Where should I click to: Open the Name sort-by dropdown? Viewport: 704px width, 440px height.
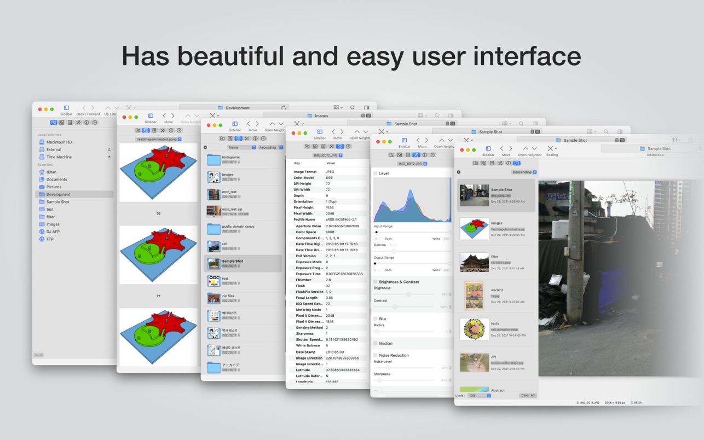coord(241,147)
